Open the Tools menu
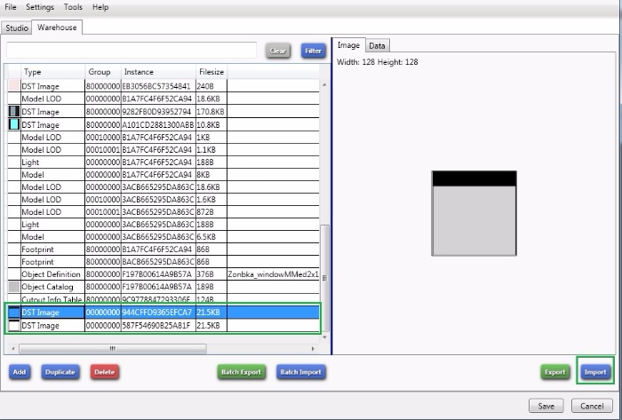The image size is (622, 420). pyautogui.click(x=73, y=7)
